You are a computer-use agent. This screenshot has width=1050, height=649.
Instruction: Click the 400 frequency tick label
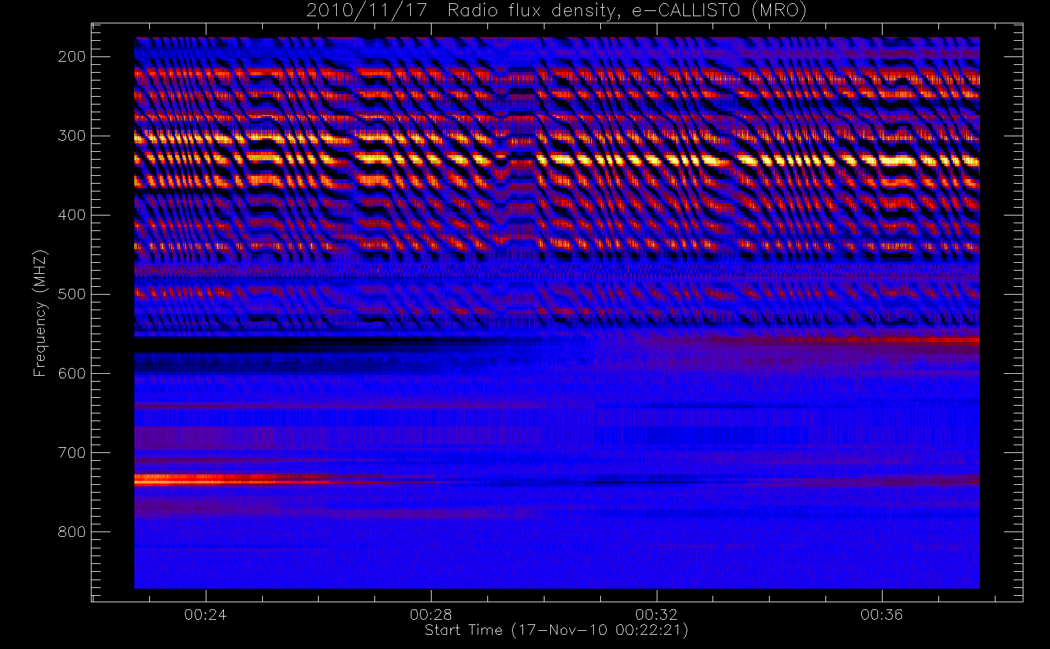coord(72,215)
